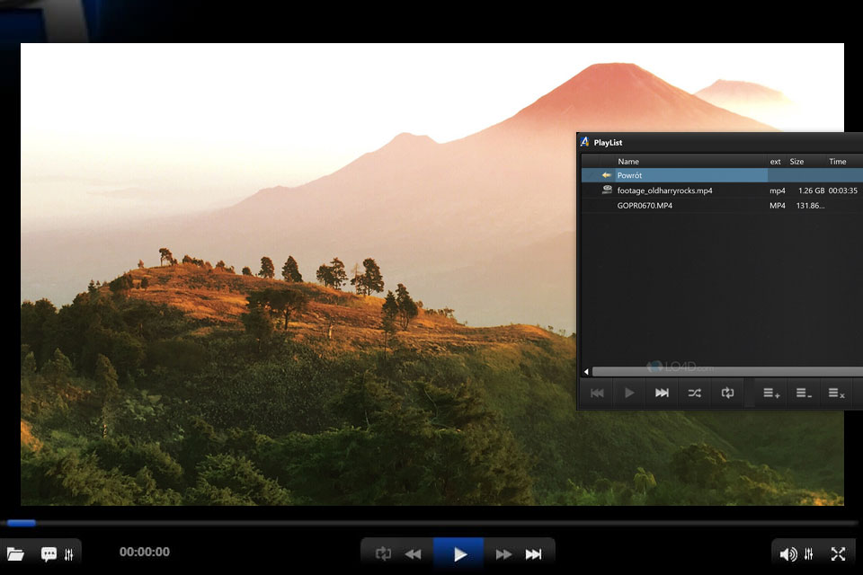The width and height of the screenshot is (863, 575).
Task: Click the playlist horizontal scrollbar track
Action: pyautogui.click(x=727, y=371)
